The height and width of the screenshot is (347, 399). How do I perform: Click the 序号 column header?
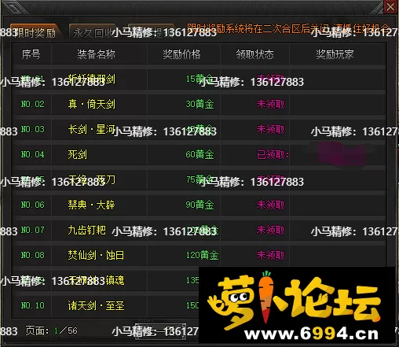click(31, 54)
